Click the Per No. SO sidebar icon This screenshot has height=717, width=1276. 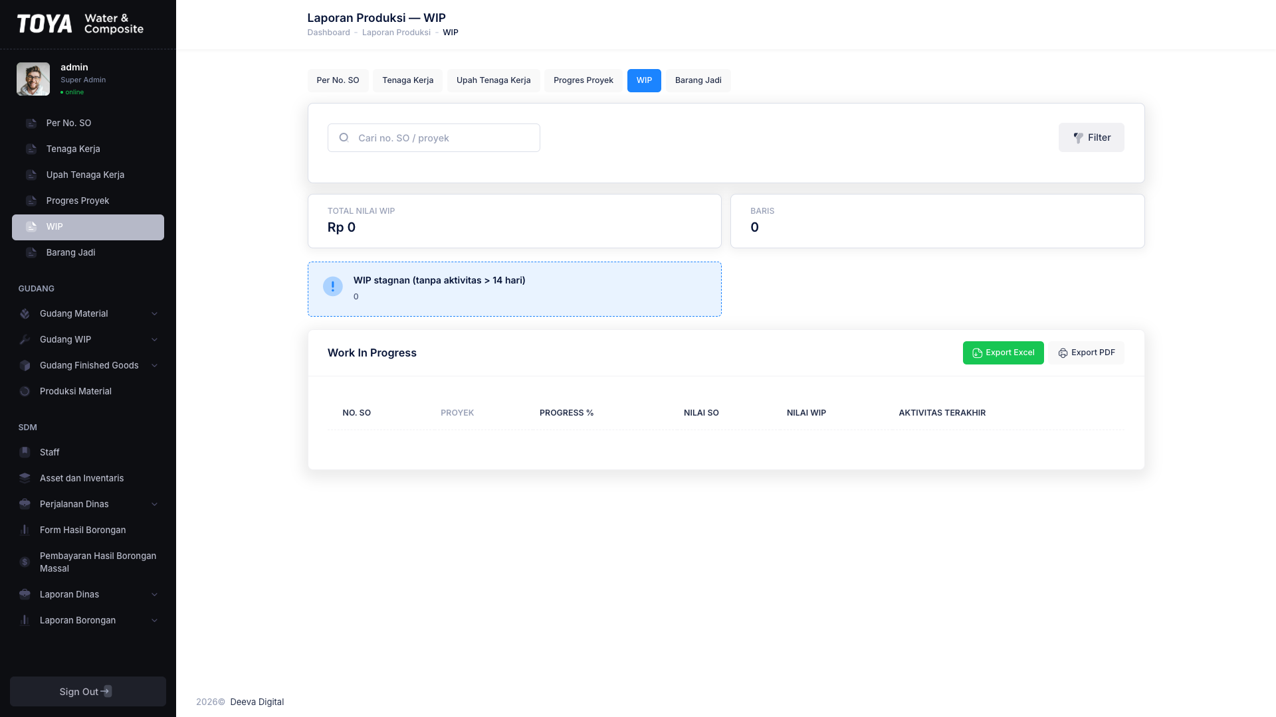31,123
